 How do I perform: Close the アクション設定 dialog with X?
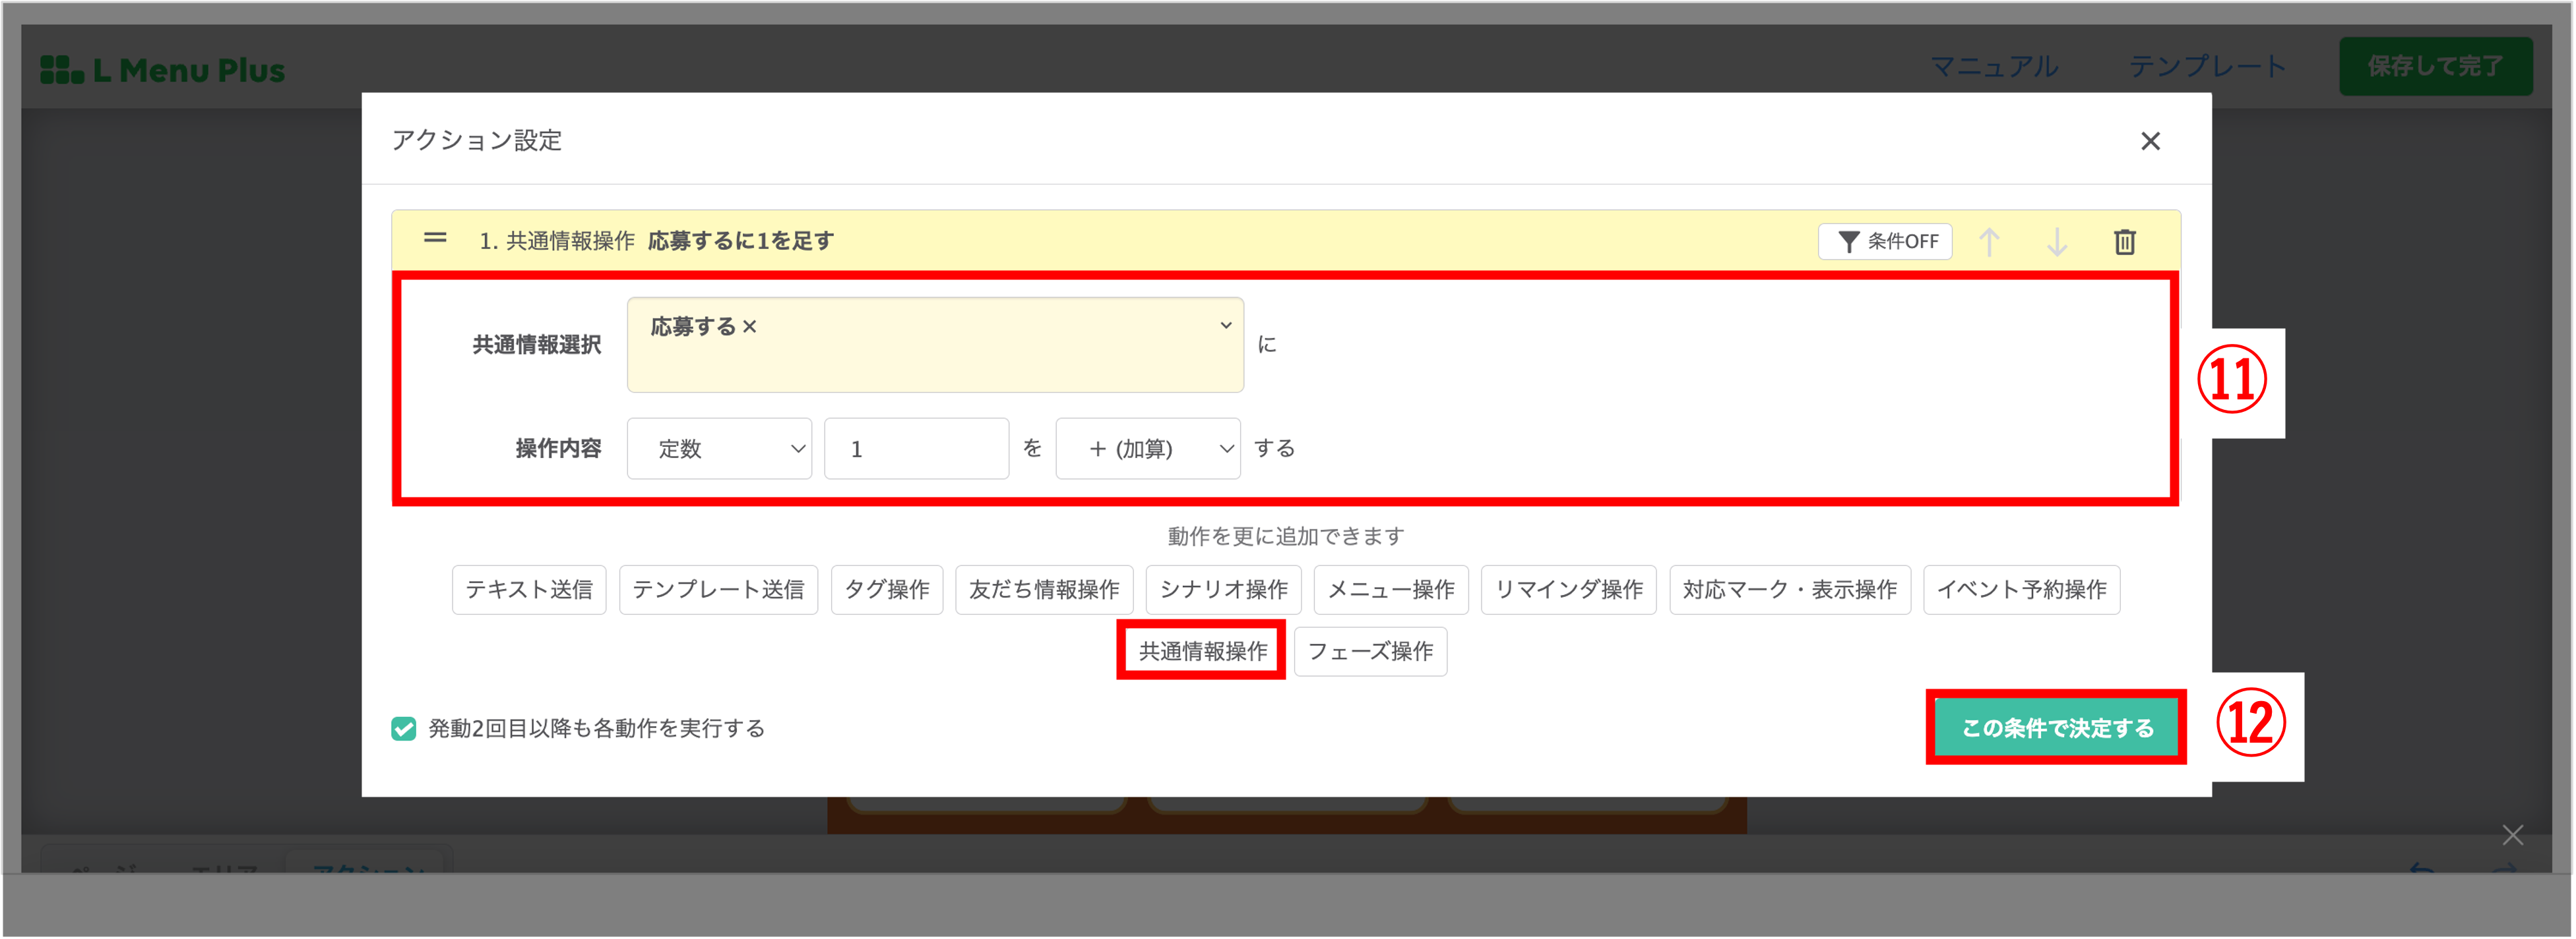[x=2150, y=141]
